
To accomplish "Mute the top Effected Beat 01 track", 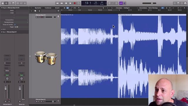I will click(37, 17).
